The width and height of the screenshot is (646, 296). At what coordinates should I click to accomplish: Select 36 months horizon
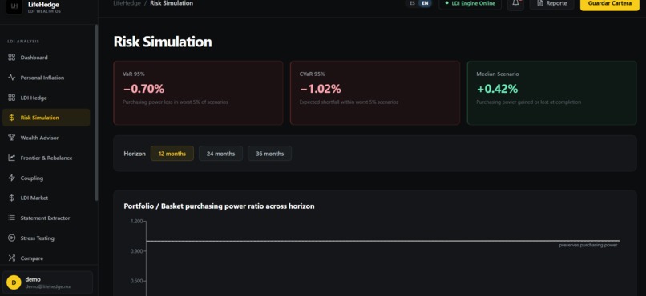tap(270, 154)
